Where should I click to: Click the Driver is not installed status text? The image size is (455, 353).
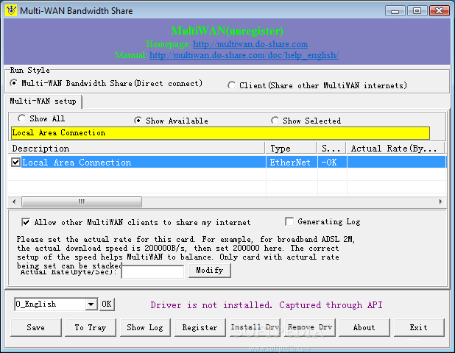(267, 305)
